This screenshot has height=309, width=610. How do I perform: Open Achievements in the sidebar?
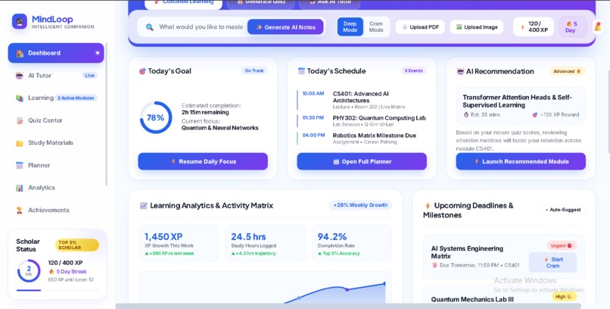tap(56, 210)
